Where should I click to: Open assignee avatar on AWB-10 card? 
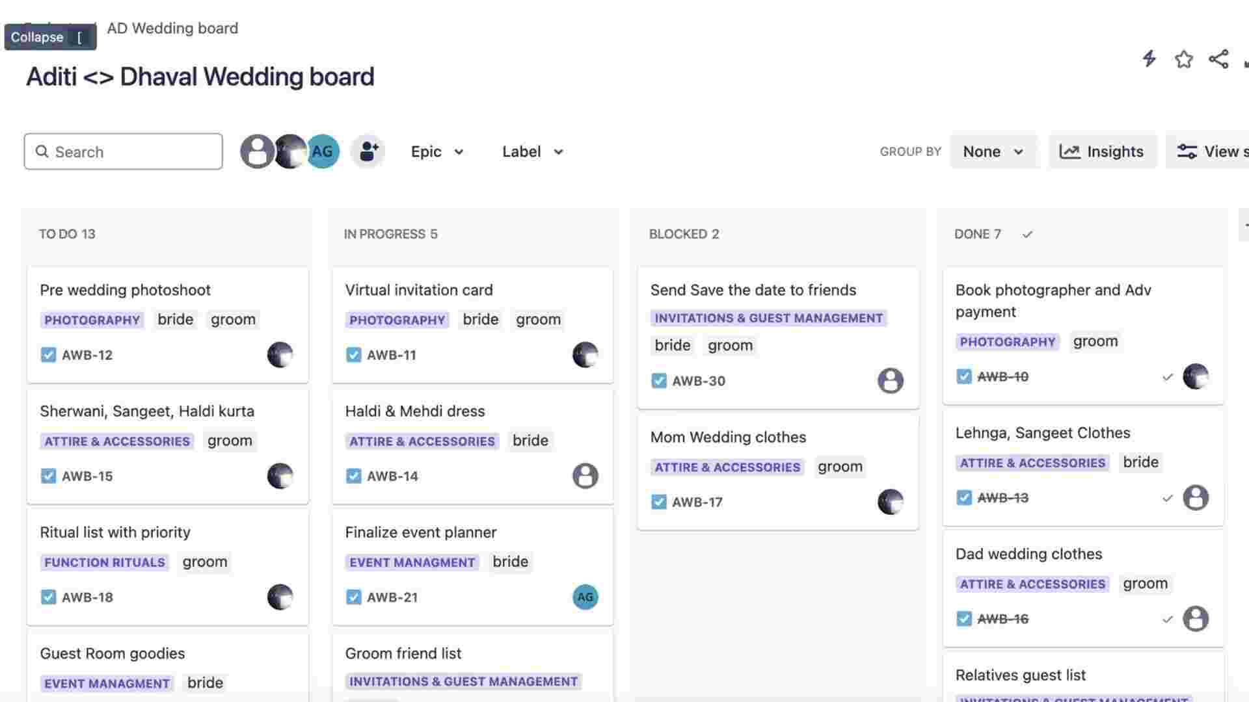(1196, 376)
